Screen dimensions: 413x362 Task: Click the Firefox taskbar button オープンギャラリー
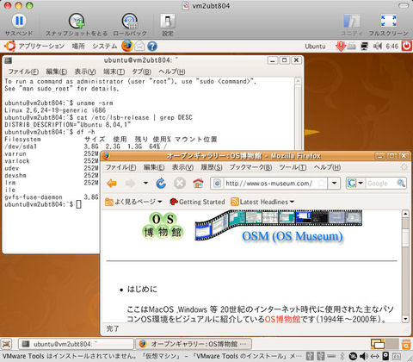click(194, 344)
